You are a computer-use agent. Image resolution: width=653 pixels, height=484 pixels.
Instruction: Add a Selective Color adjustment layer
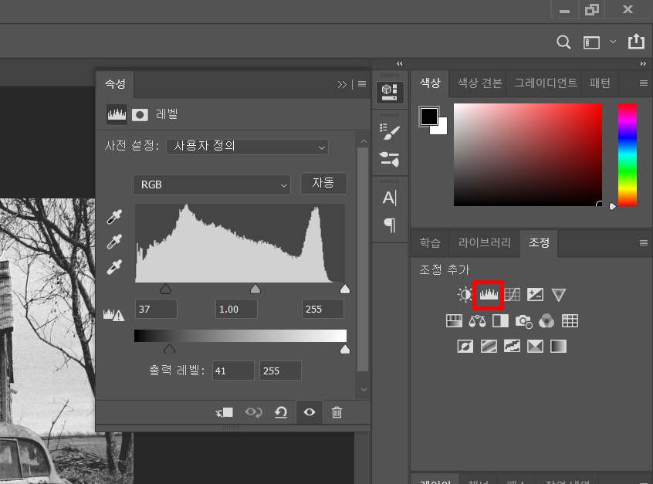(x=535, y=347)
